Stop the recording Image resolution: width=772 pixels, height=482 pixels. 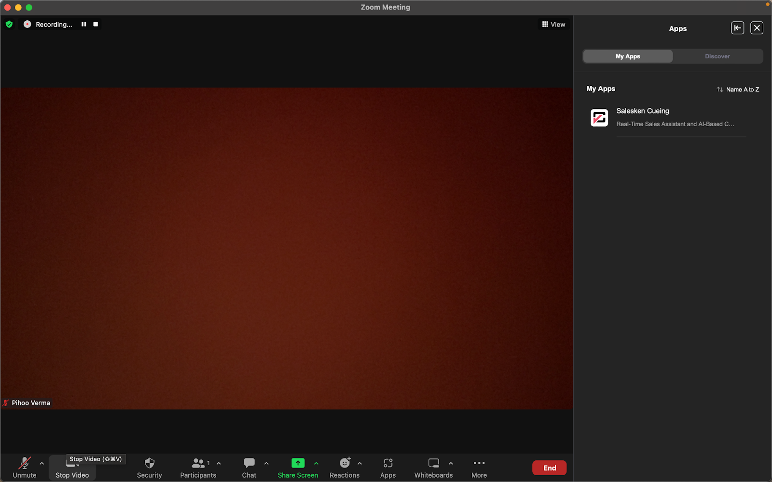point(96,24)
